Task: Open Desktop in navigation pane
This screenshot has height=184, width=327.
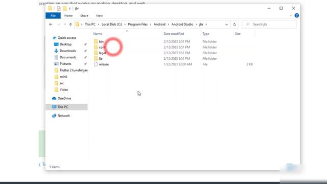Action: pos(65,44)
